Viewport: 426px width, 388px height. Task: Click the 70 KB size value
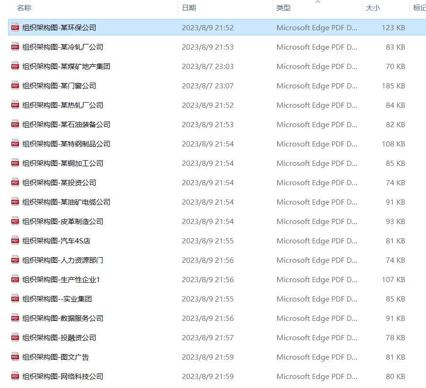395,67
